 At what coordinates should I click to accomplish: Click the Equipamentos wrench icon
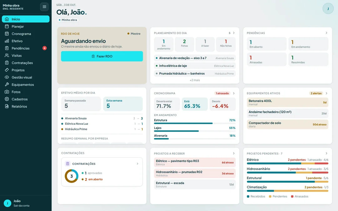tap(7, 85)
